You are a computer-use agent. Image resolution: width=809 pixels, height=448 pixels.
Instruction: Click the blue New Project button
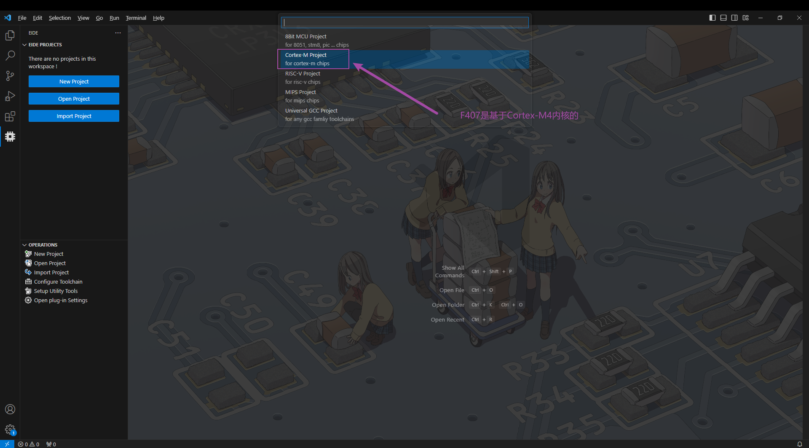pyautogui.click(x=74, y=81)
